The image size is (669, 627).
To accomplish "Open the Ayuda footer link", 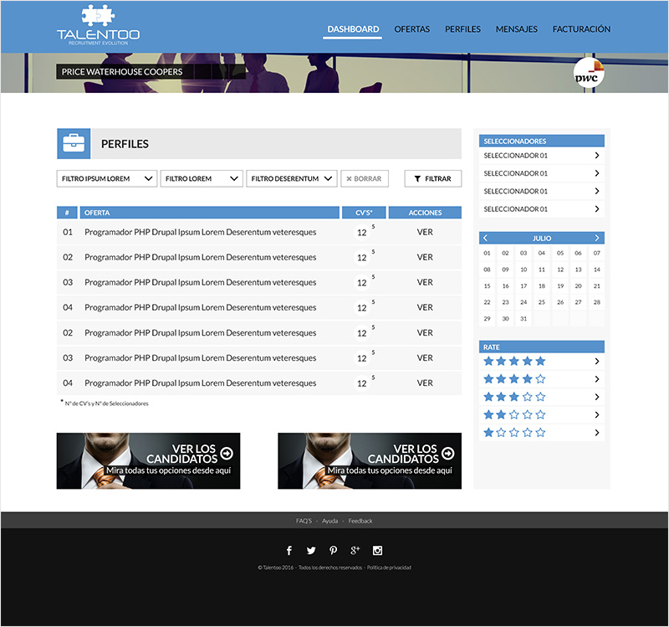I will [x=329, y=521].
